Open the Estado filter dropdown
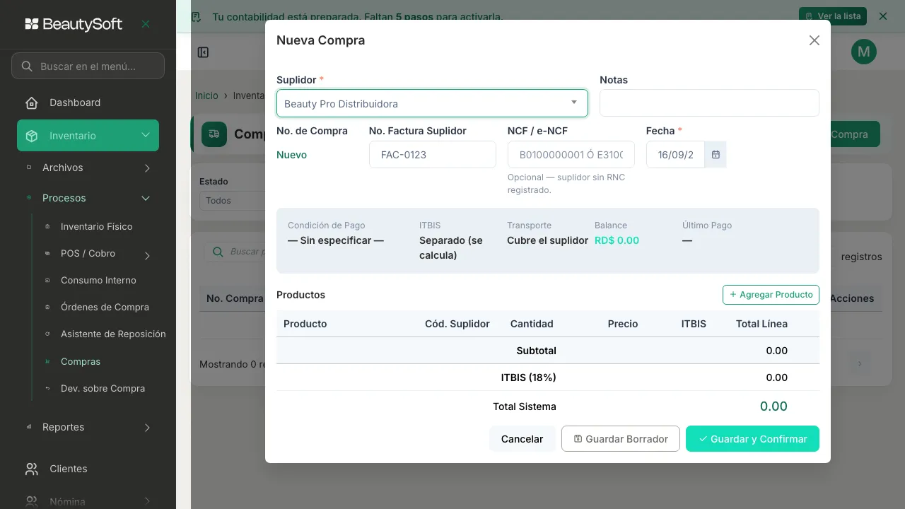905x509 pixels. pyautogui.click(x=232, y=201)
